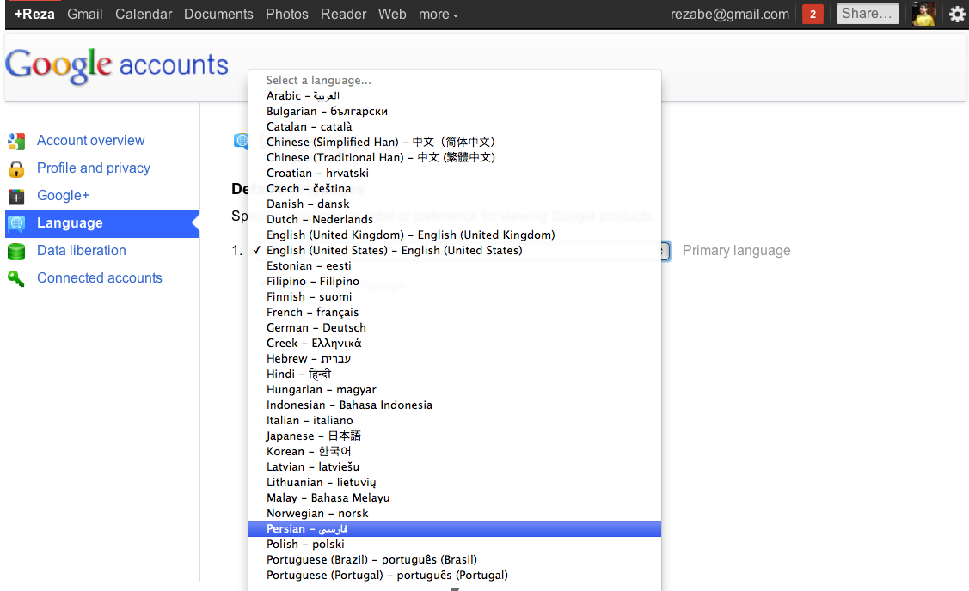Select Filipino – Filipino option
This screenshot has height=591, width=969.
tap(454, 281)
